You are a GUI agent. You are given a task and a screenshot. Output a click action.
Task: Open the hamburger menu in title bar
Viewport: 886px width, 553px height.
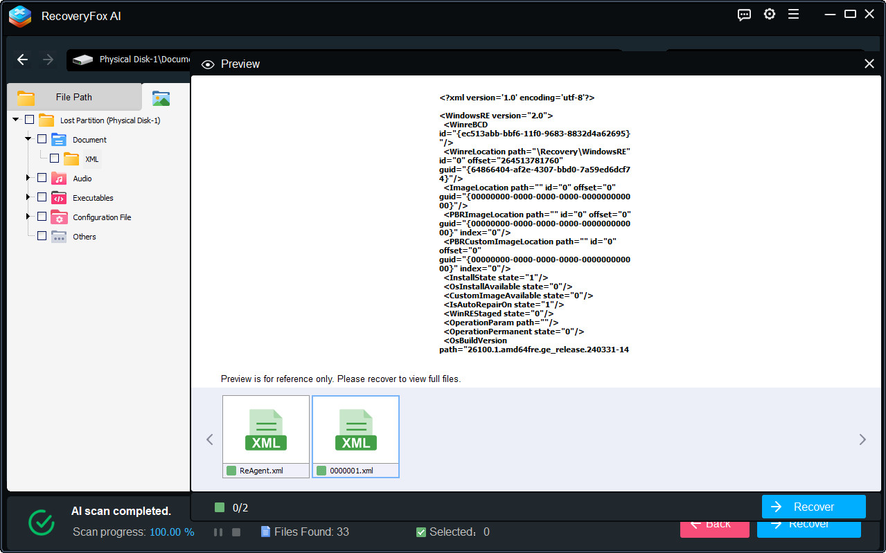coord(794,14)
